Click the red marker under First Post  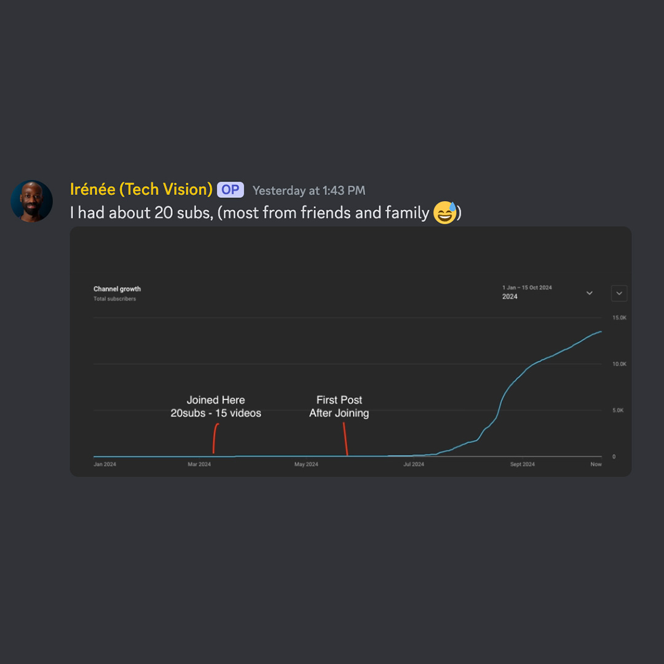346,439
